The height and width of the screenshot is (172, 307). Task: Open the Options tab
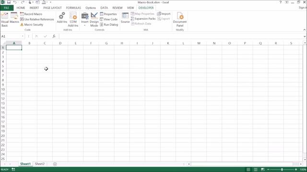tap(91, 8)
